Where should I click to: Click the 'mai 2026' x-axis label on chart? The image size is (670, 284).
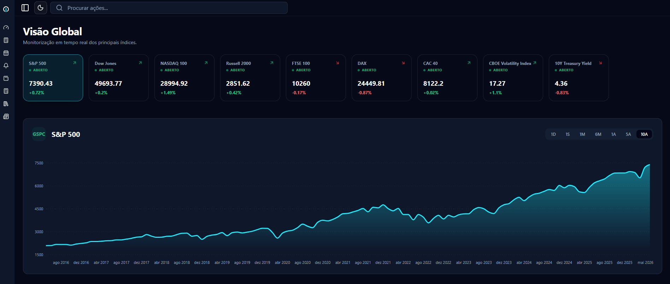645,262
